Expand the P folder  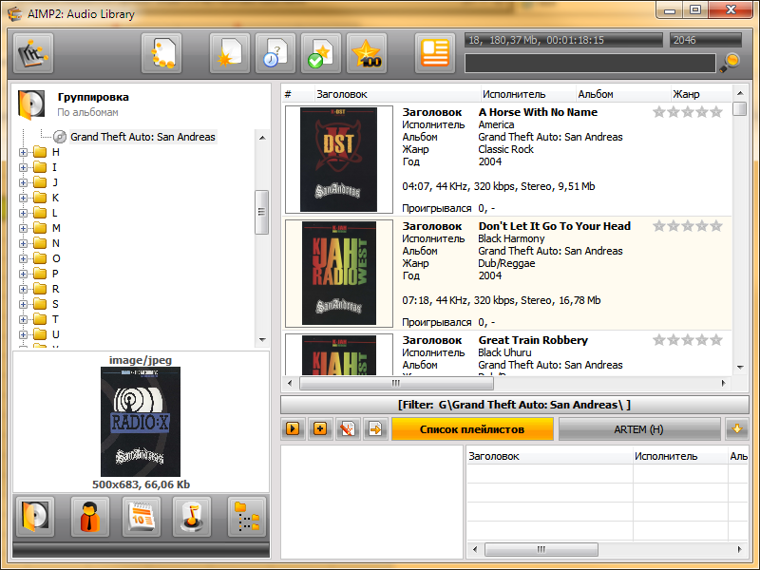[23, 274]
